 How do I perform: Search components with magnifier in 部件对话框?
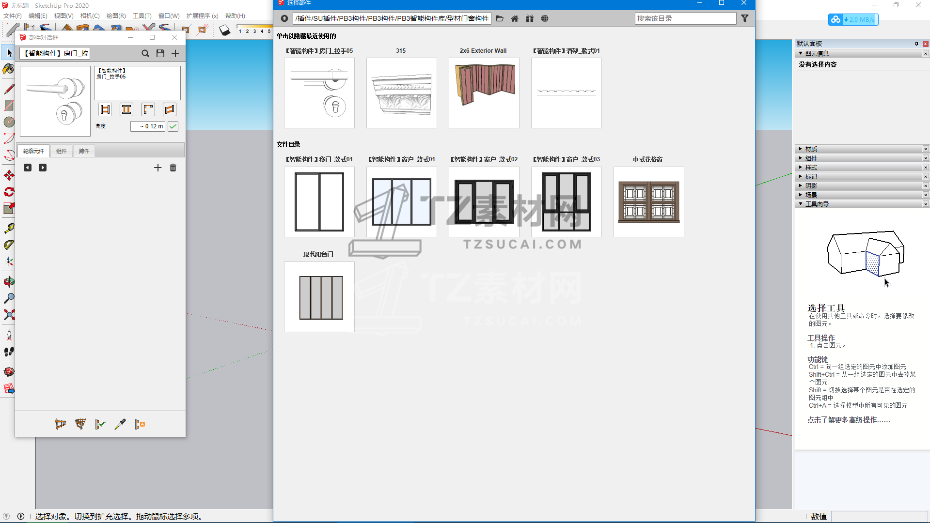145,53
